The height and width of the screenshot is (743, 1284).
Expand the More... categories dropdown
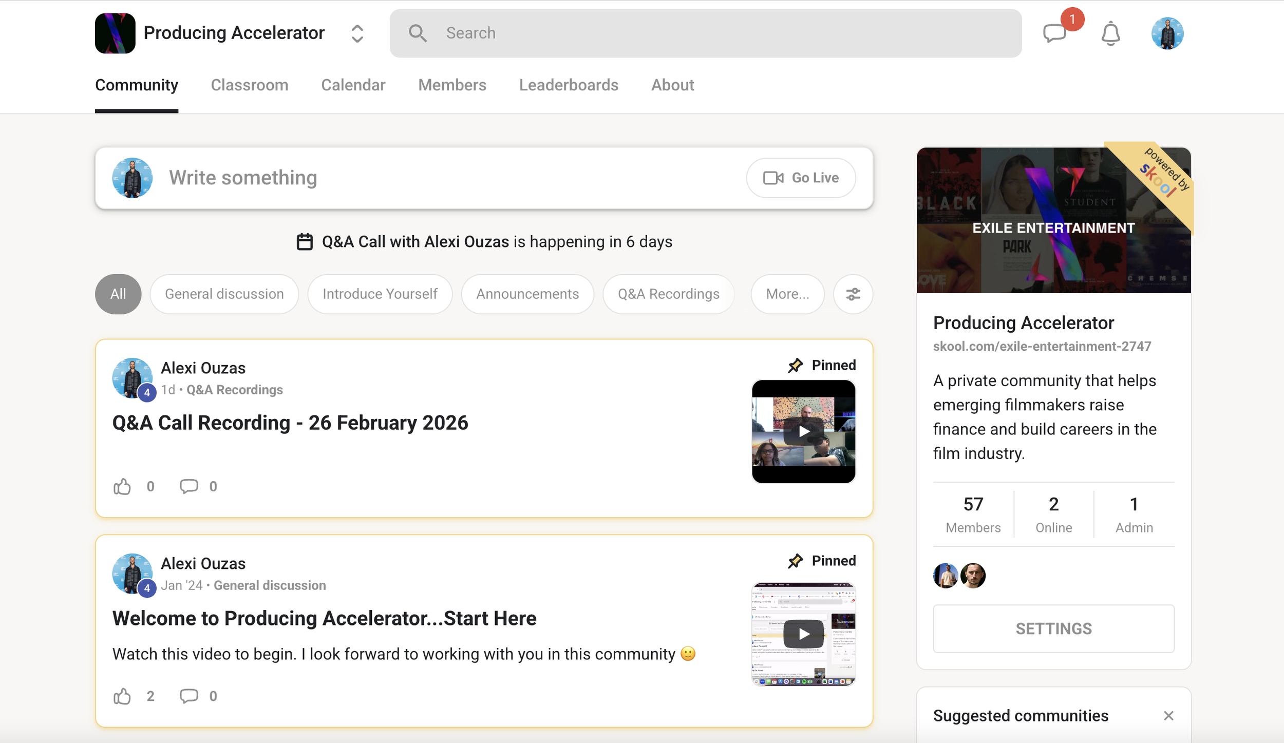click(787, 294)
